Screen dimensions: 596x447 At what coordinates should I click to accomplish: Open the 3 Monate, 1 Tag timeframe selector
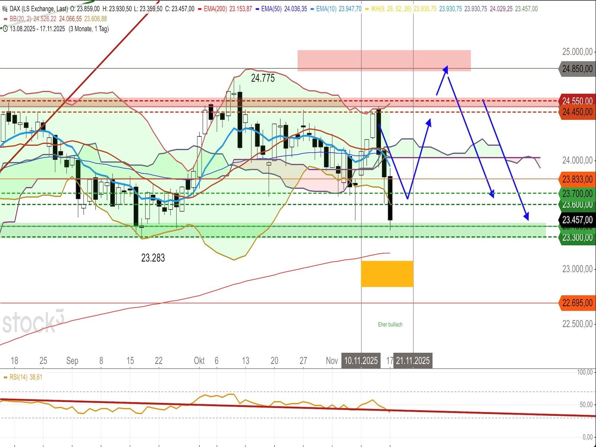tap(89, 29)
